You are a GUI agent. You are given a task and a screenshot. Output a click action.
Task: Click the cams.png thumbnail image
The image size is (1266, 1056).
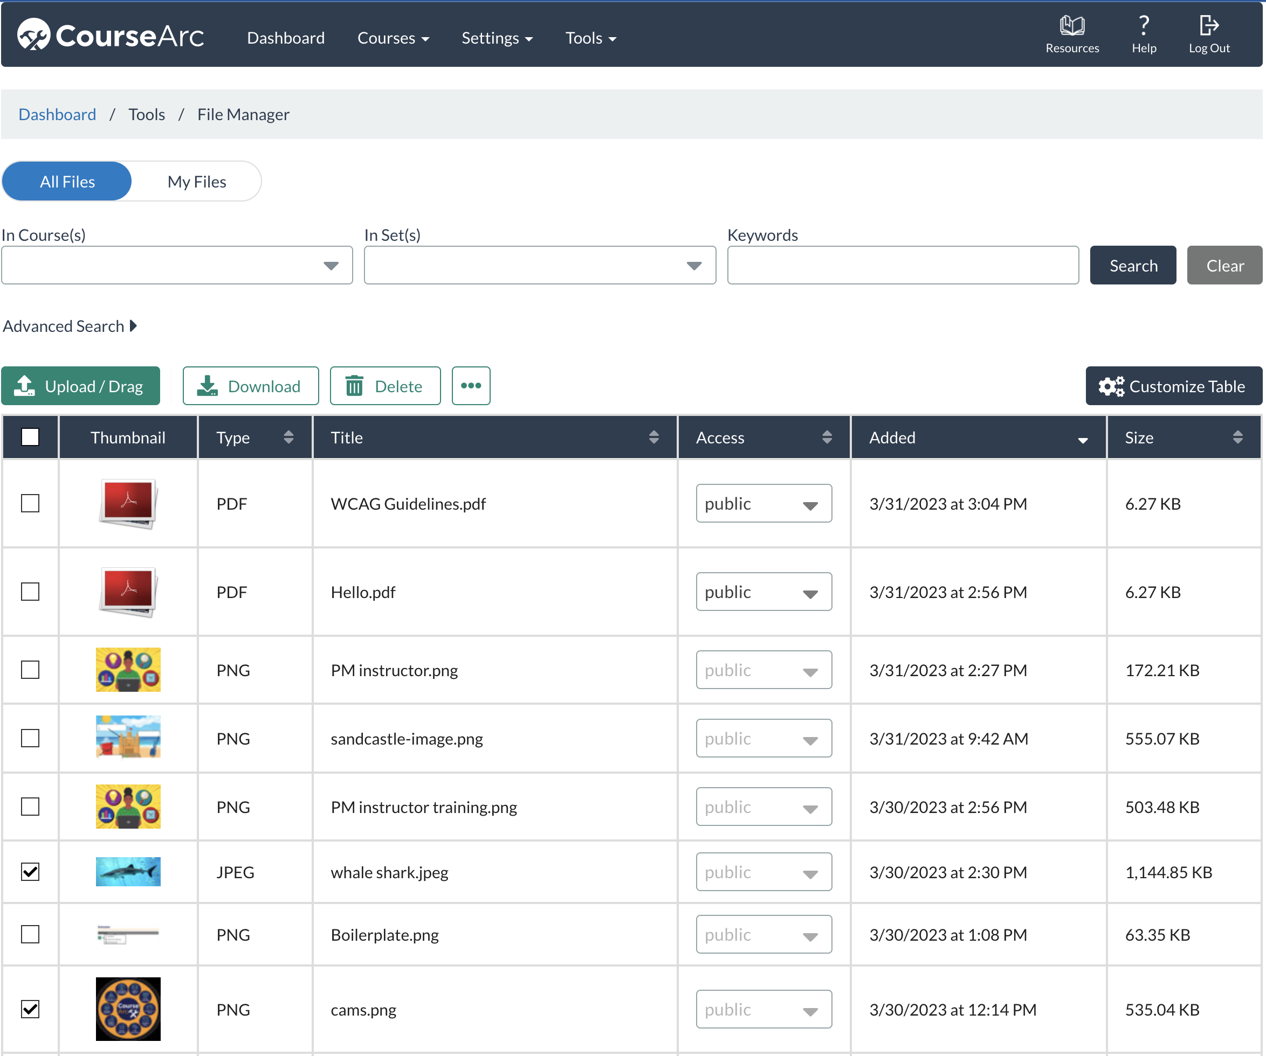click(x=128, y=1009)
